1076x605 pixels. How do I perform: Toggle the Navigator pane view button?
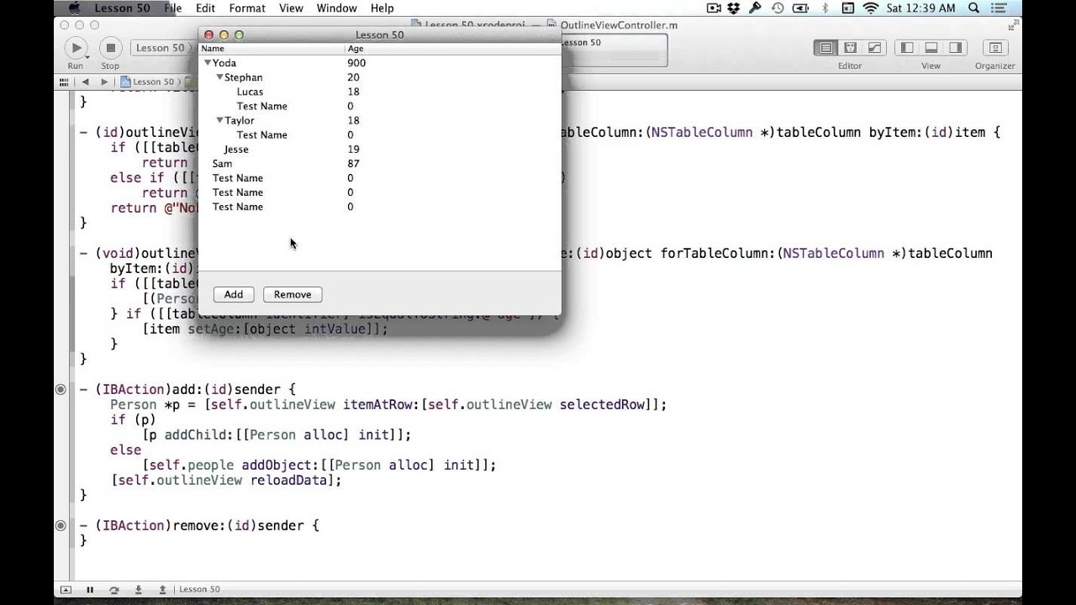coord(907,48)
